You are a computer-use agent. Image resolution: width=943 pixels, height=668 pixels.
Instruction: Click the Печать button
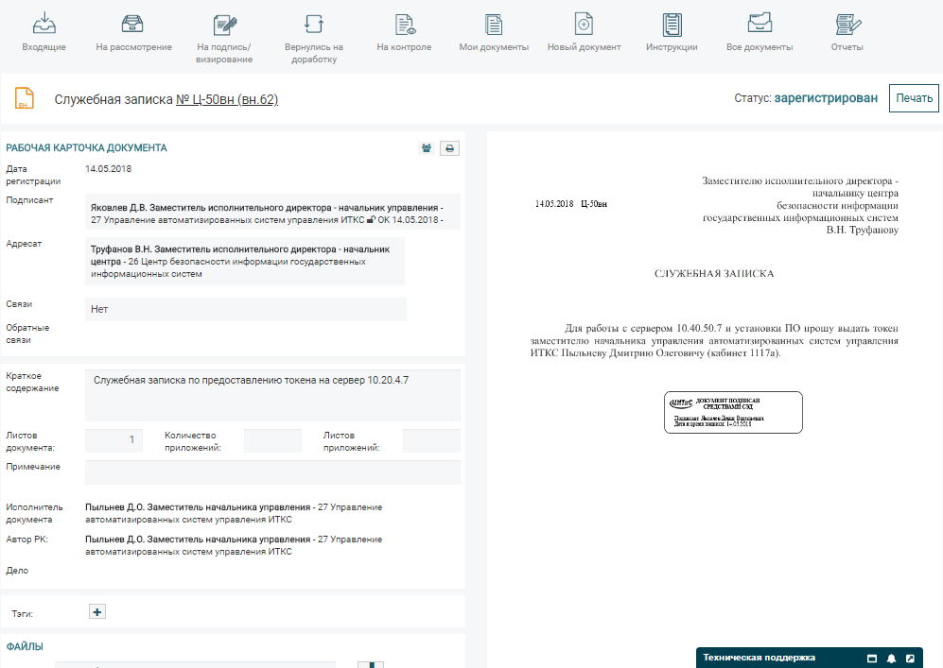pyautogui.click(x=913, y=98)
